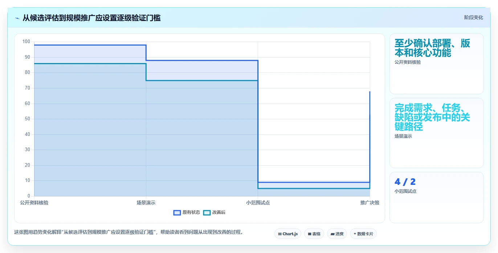
Task: Click the 公开资料核验 x-axis label
Action: click(x=34, y=203)
